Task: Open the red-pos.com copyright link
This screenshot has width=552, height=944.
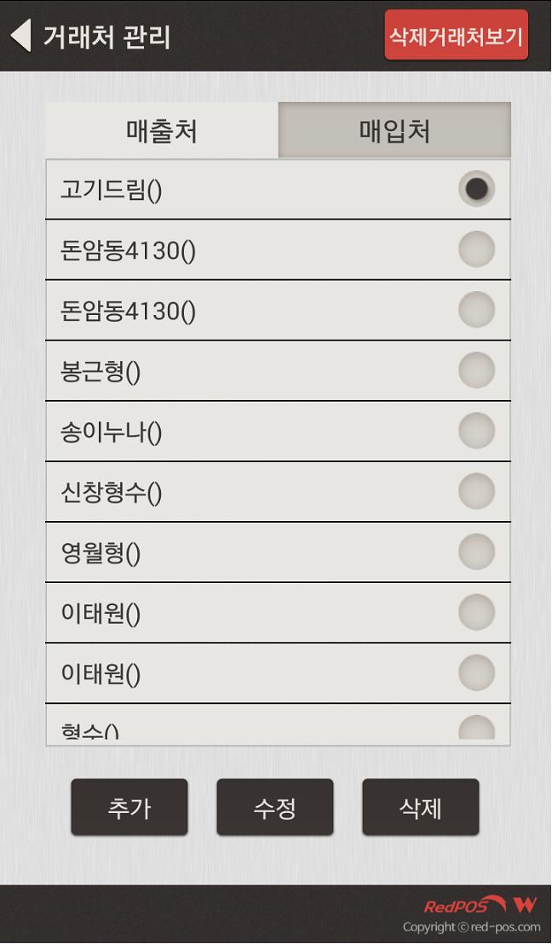Action: (x=471, y=927)
